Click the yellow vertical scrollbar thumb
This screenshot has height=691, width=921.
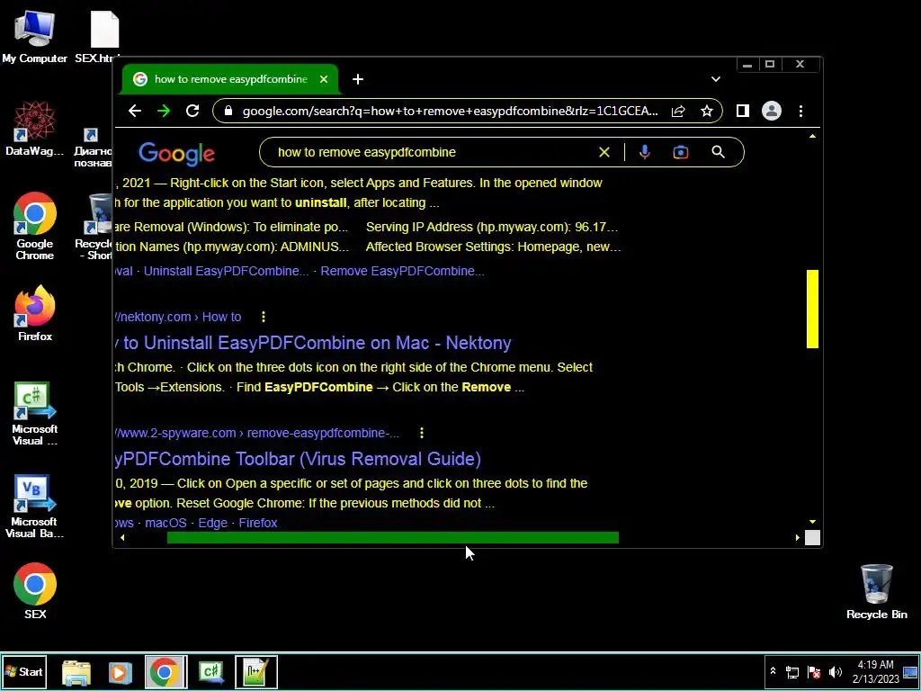tap(812, 310)
